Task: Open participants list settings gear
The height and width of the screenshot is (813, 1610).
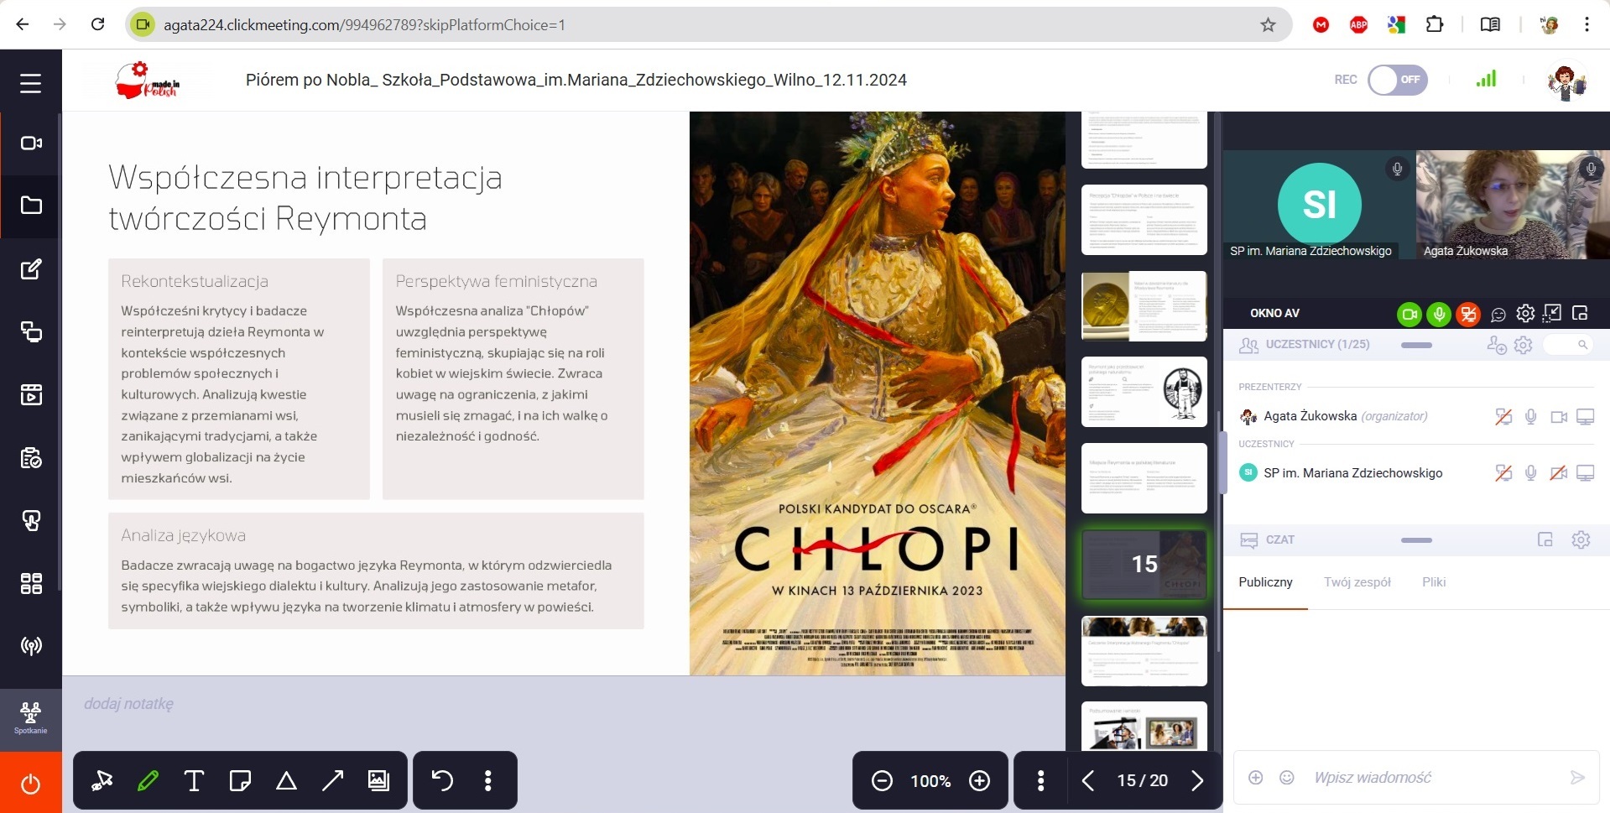Action: point(1524,345)
